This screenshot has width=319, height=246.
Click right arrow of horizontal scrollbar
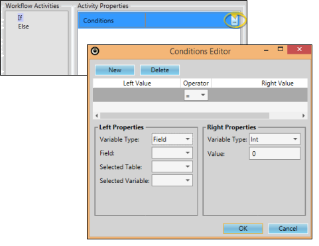(x=304, y=115)
